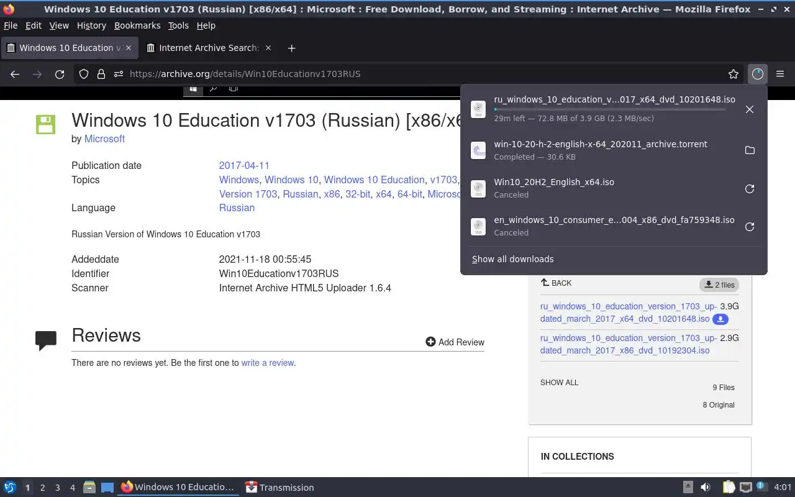Click the BACK link in download options

(556, 283)
